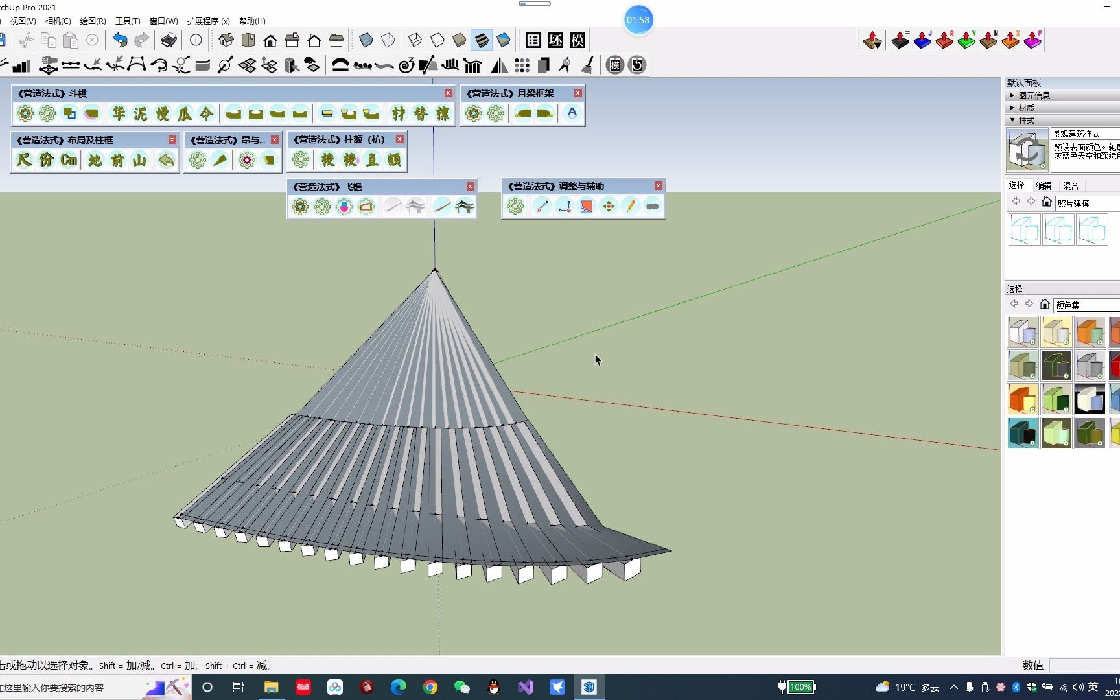Click the 尺 icon in 布局及柱框 toolbar

click(x=24, y=160)
